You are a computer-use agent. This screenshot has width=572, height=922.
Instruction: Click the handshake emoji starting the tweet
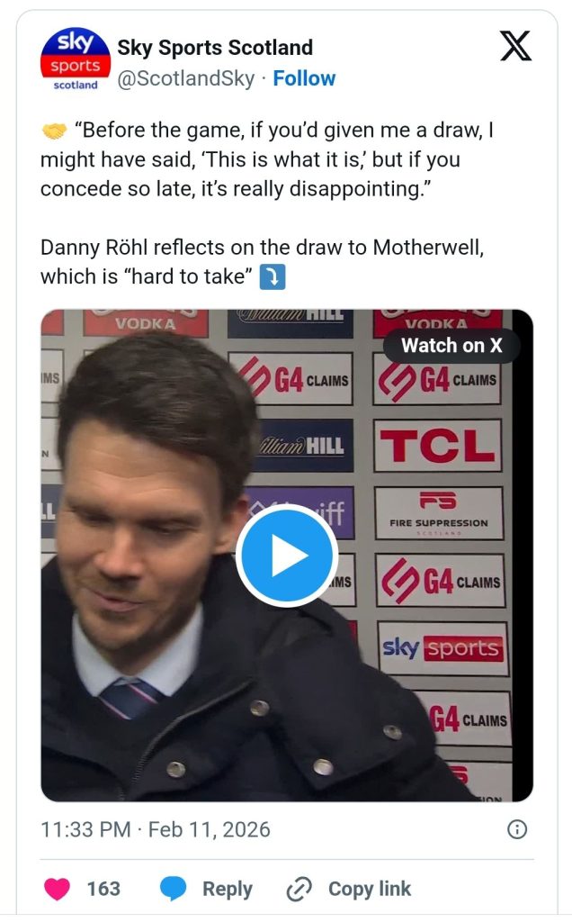[55, 131]
